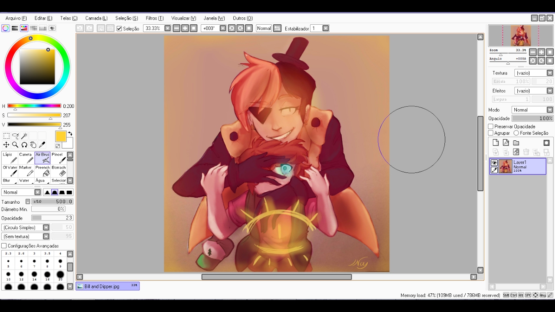Create a new raster layer
This screenshot has height=312, width=555.
pyautogui.click(x=496, y=143)
